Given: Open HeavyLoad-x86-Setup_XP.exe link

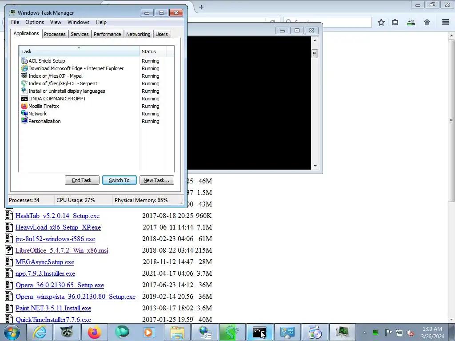Looking at the screenshot, I should pos(58,227).
